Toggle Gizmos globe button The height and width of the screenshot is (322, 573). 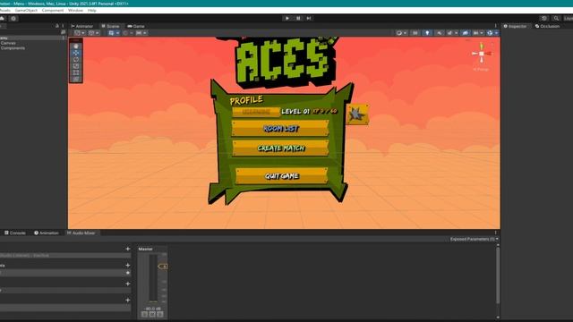pyautogui.click(x=490, y=33)
